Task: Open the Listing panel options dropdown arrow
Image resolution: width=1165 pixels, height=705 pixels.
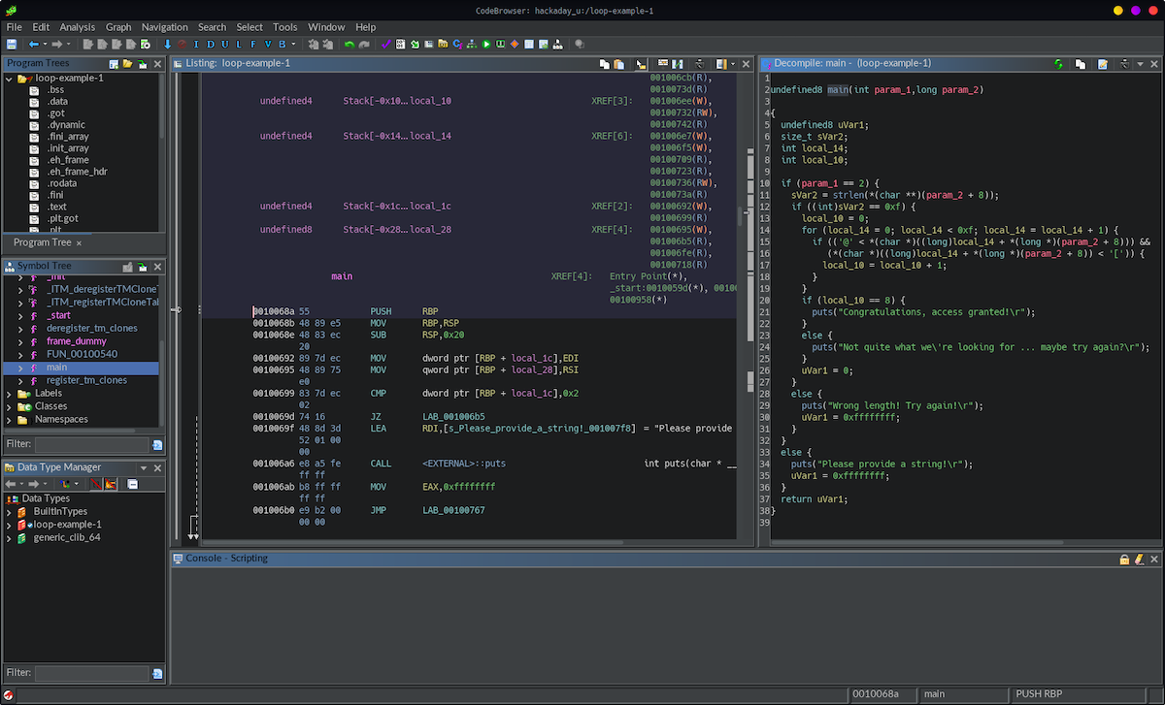Action: (733, 64)
